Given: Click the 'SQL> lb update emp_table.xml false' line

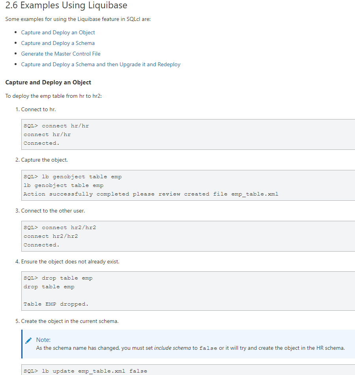Looking at the screenshot, I should pyautogui.click(x=86, y=371).
